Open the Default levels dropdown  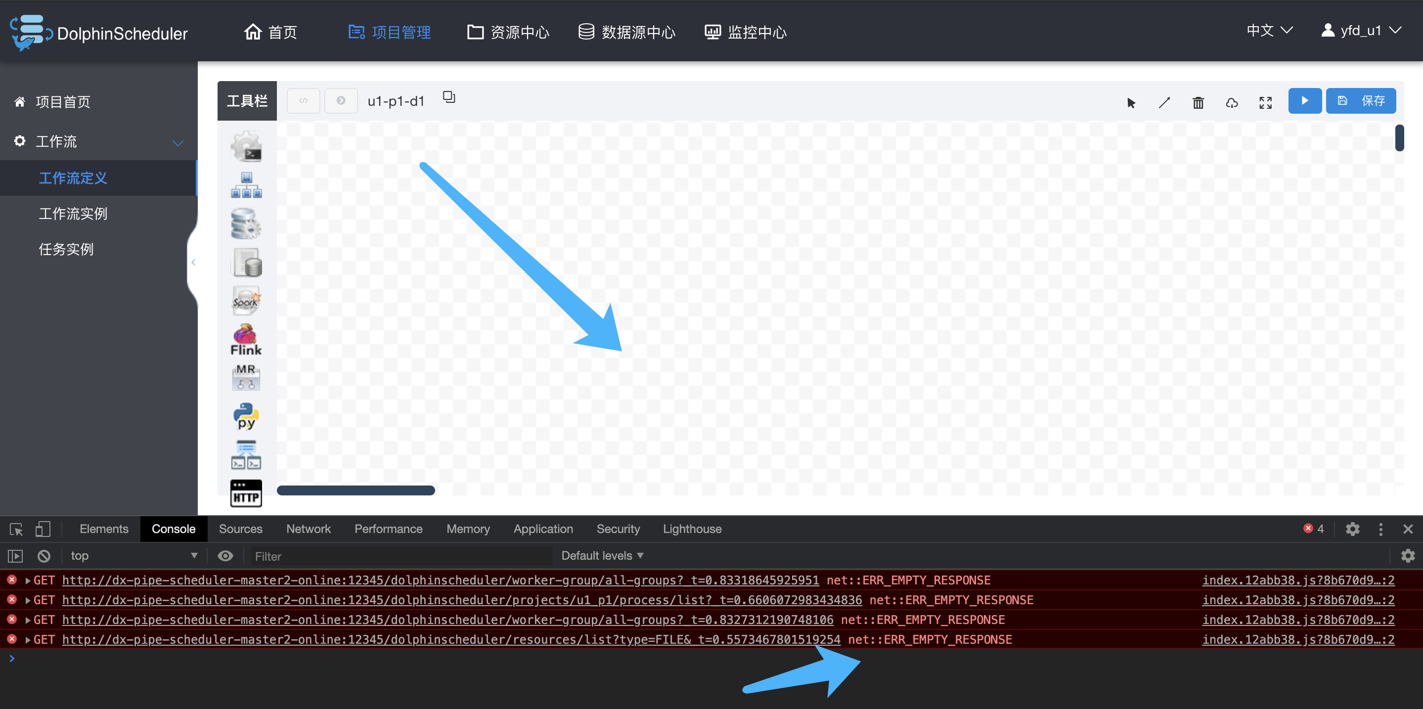602,556
